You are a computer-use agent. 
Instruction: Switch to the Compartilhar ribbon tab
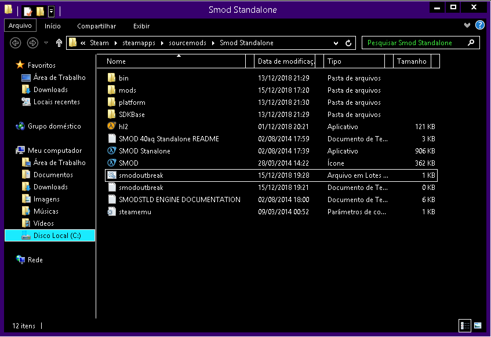[96, 26]
